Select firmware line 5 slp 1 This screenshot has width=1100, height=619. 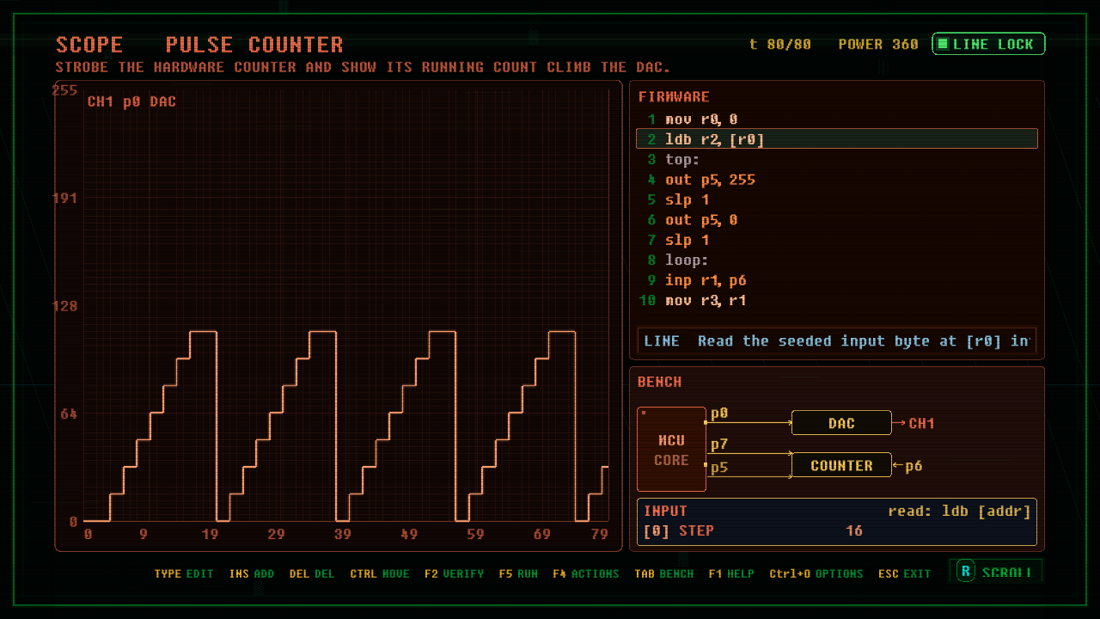(x=837, y=200)
